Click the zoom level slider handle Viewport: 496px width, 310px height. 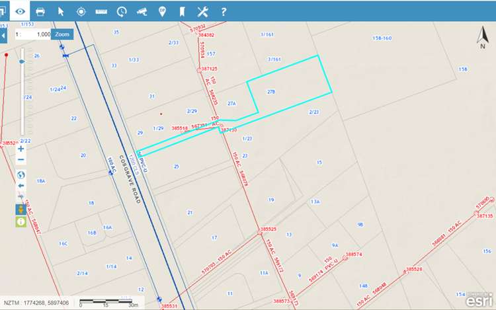coord(21,61)
